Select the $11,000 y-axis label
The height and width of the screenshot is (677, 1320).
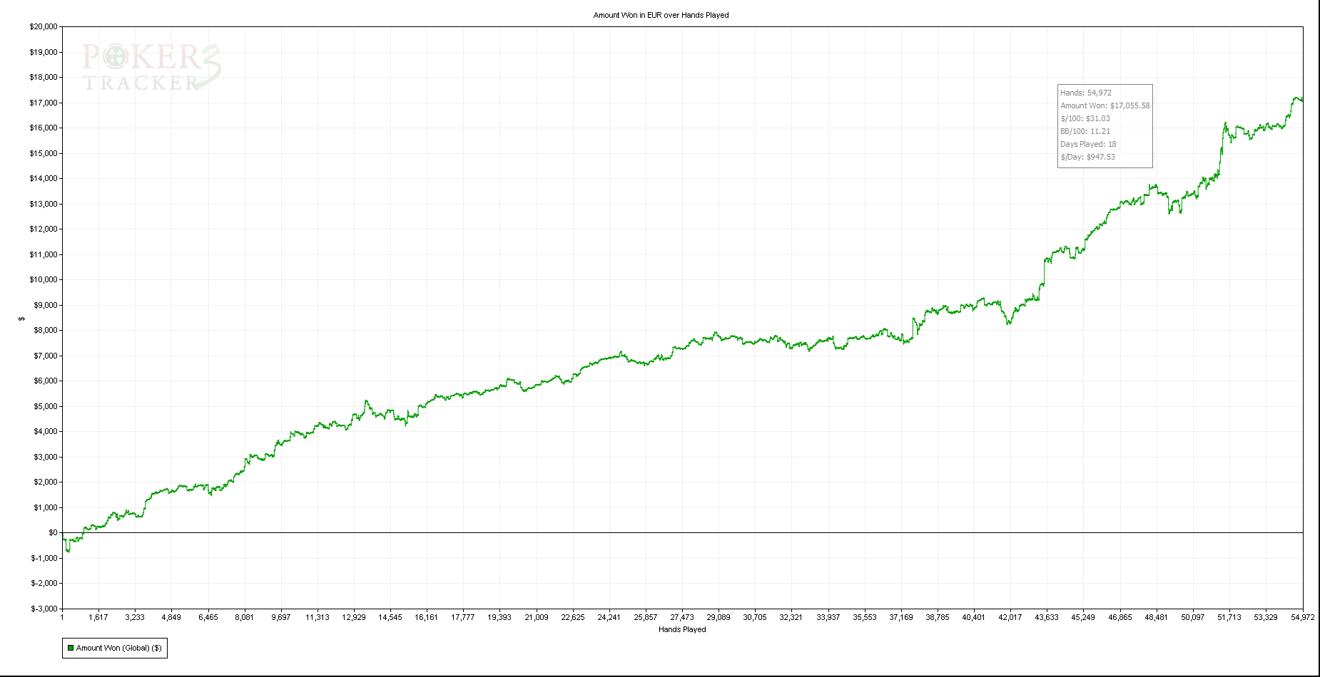[44, 254]
